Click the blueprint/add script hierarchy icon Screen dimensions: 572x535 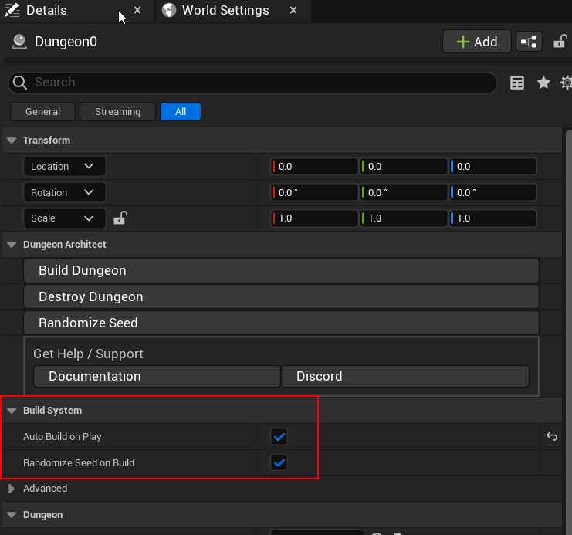coord(529,42)
